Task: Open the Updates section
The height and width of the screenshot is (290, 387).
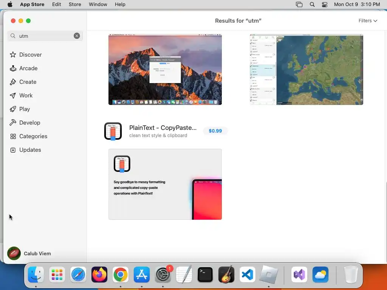Action: pos(25,150)
